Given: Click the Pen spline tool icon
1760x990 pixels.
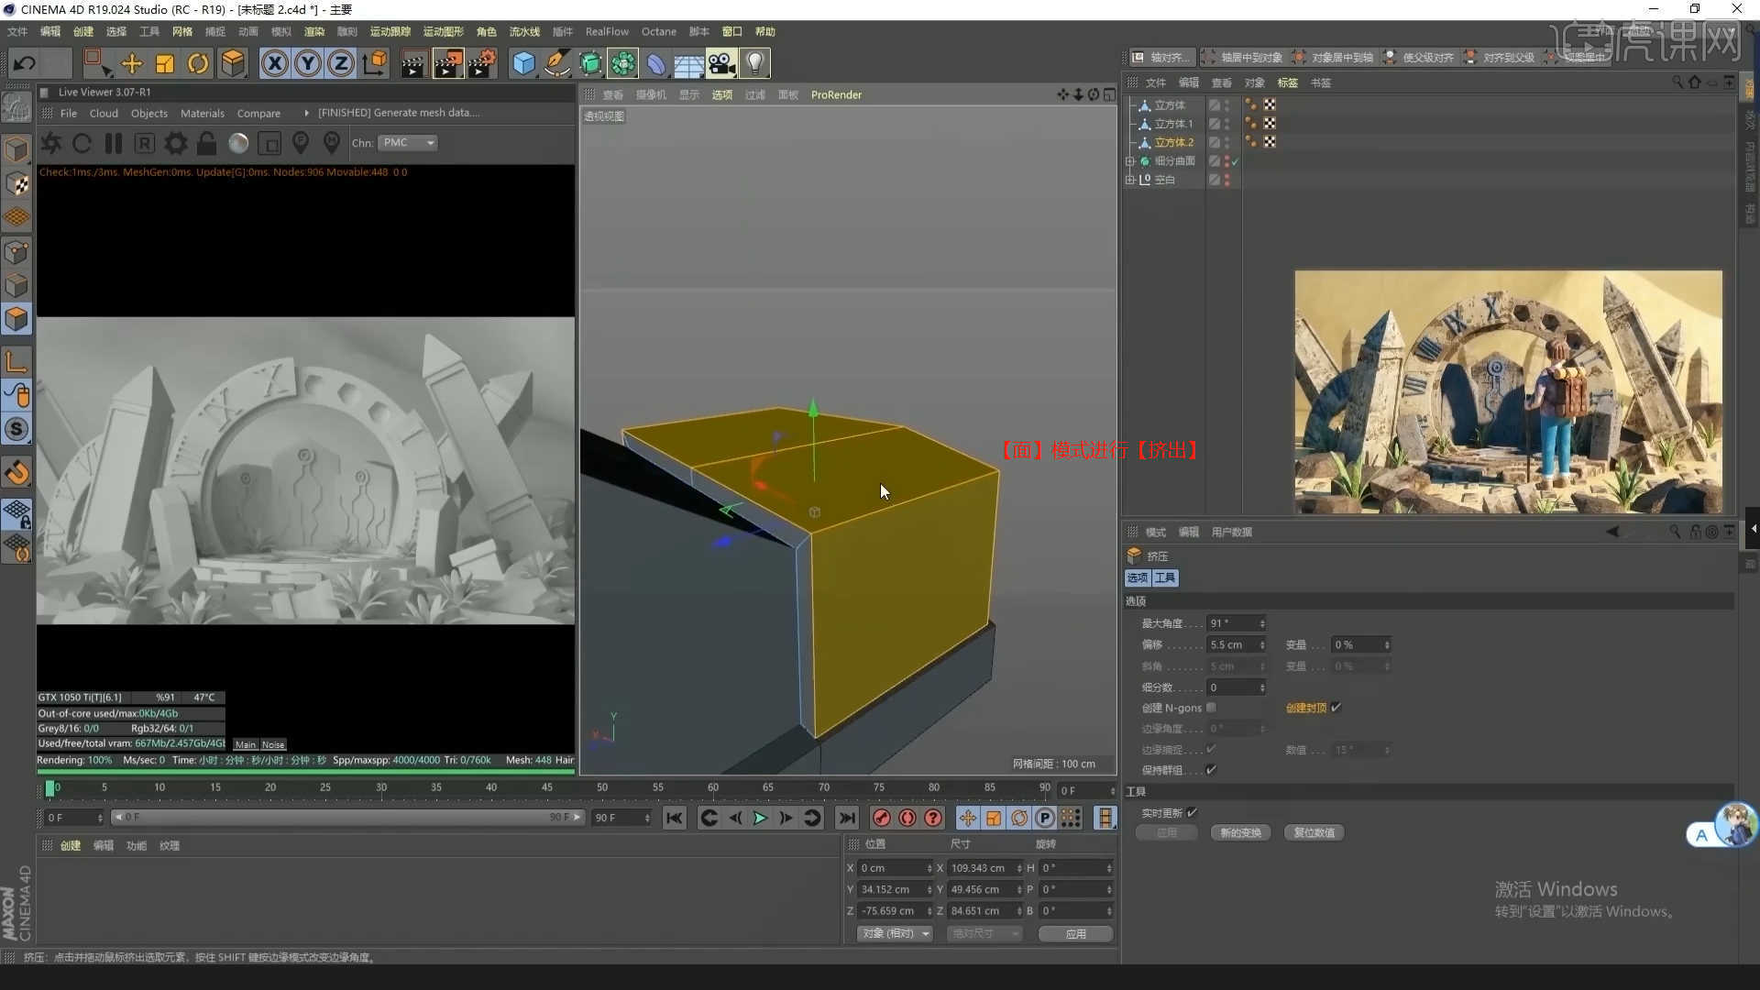Looking at the screenshot, I should (556, 63).
